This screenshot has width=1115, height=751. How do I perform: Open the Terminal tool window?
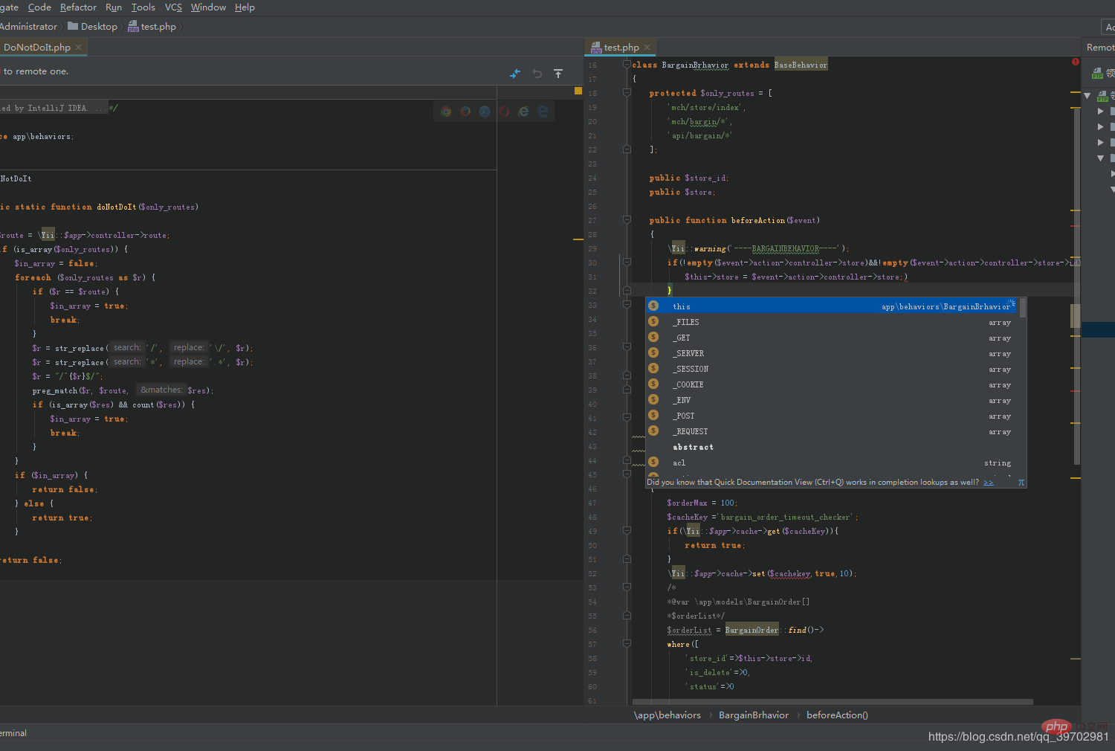point(13,733)
